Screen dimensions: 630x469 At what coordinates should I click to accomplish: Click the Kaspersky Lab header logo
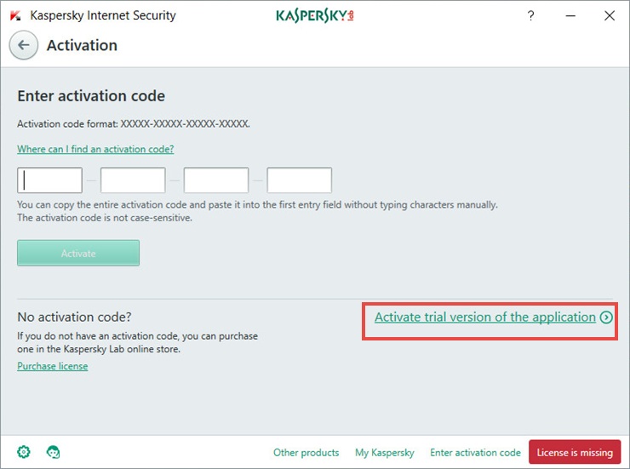314,15
